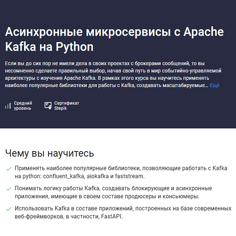Image resolution: width=236 pixels, height=236 pixels.
Task: Click the checkmark next to "Использовать Kafka в составе"
Action: (9, 209)
